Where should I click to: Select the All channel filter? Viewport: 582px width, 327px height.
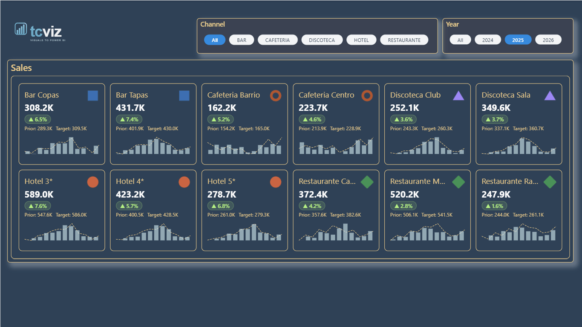click(215, 40)
